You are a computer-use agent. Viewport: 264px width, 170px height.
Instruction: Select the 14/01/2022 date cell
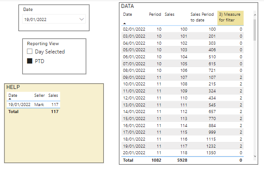point(134,112)
